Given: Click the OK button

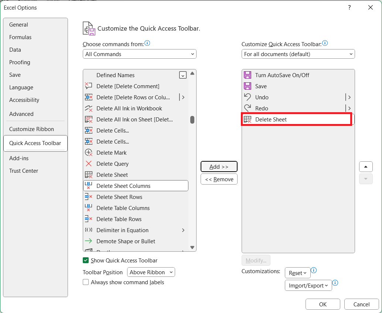Looking at the screenshot, I should click(323, 304).
